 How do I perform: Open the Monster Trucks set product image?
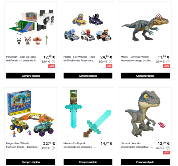click(31, 113)
